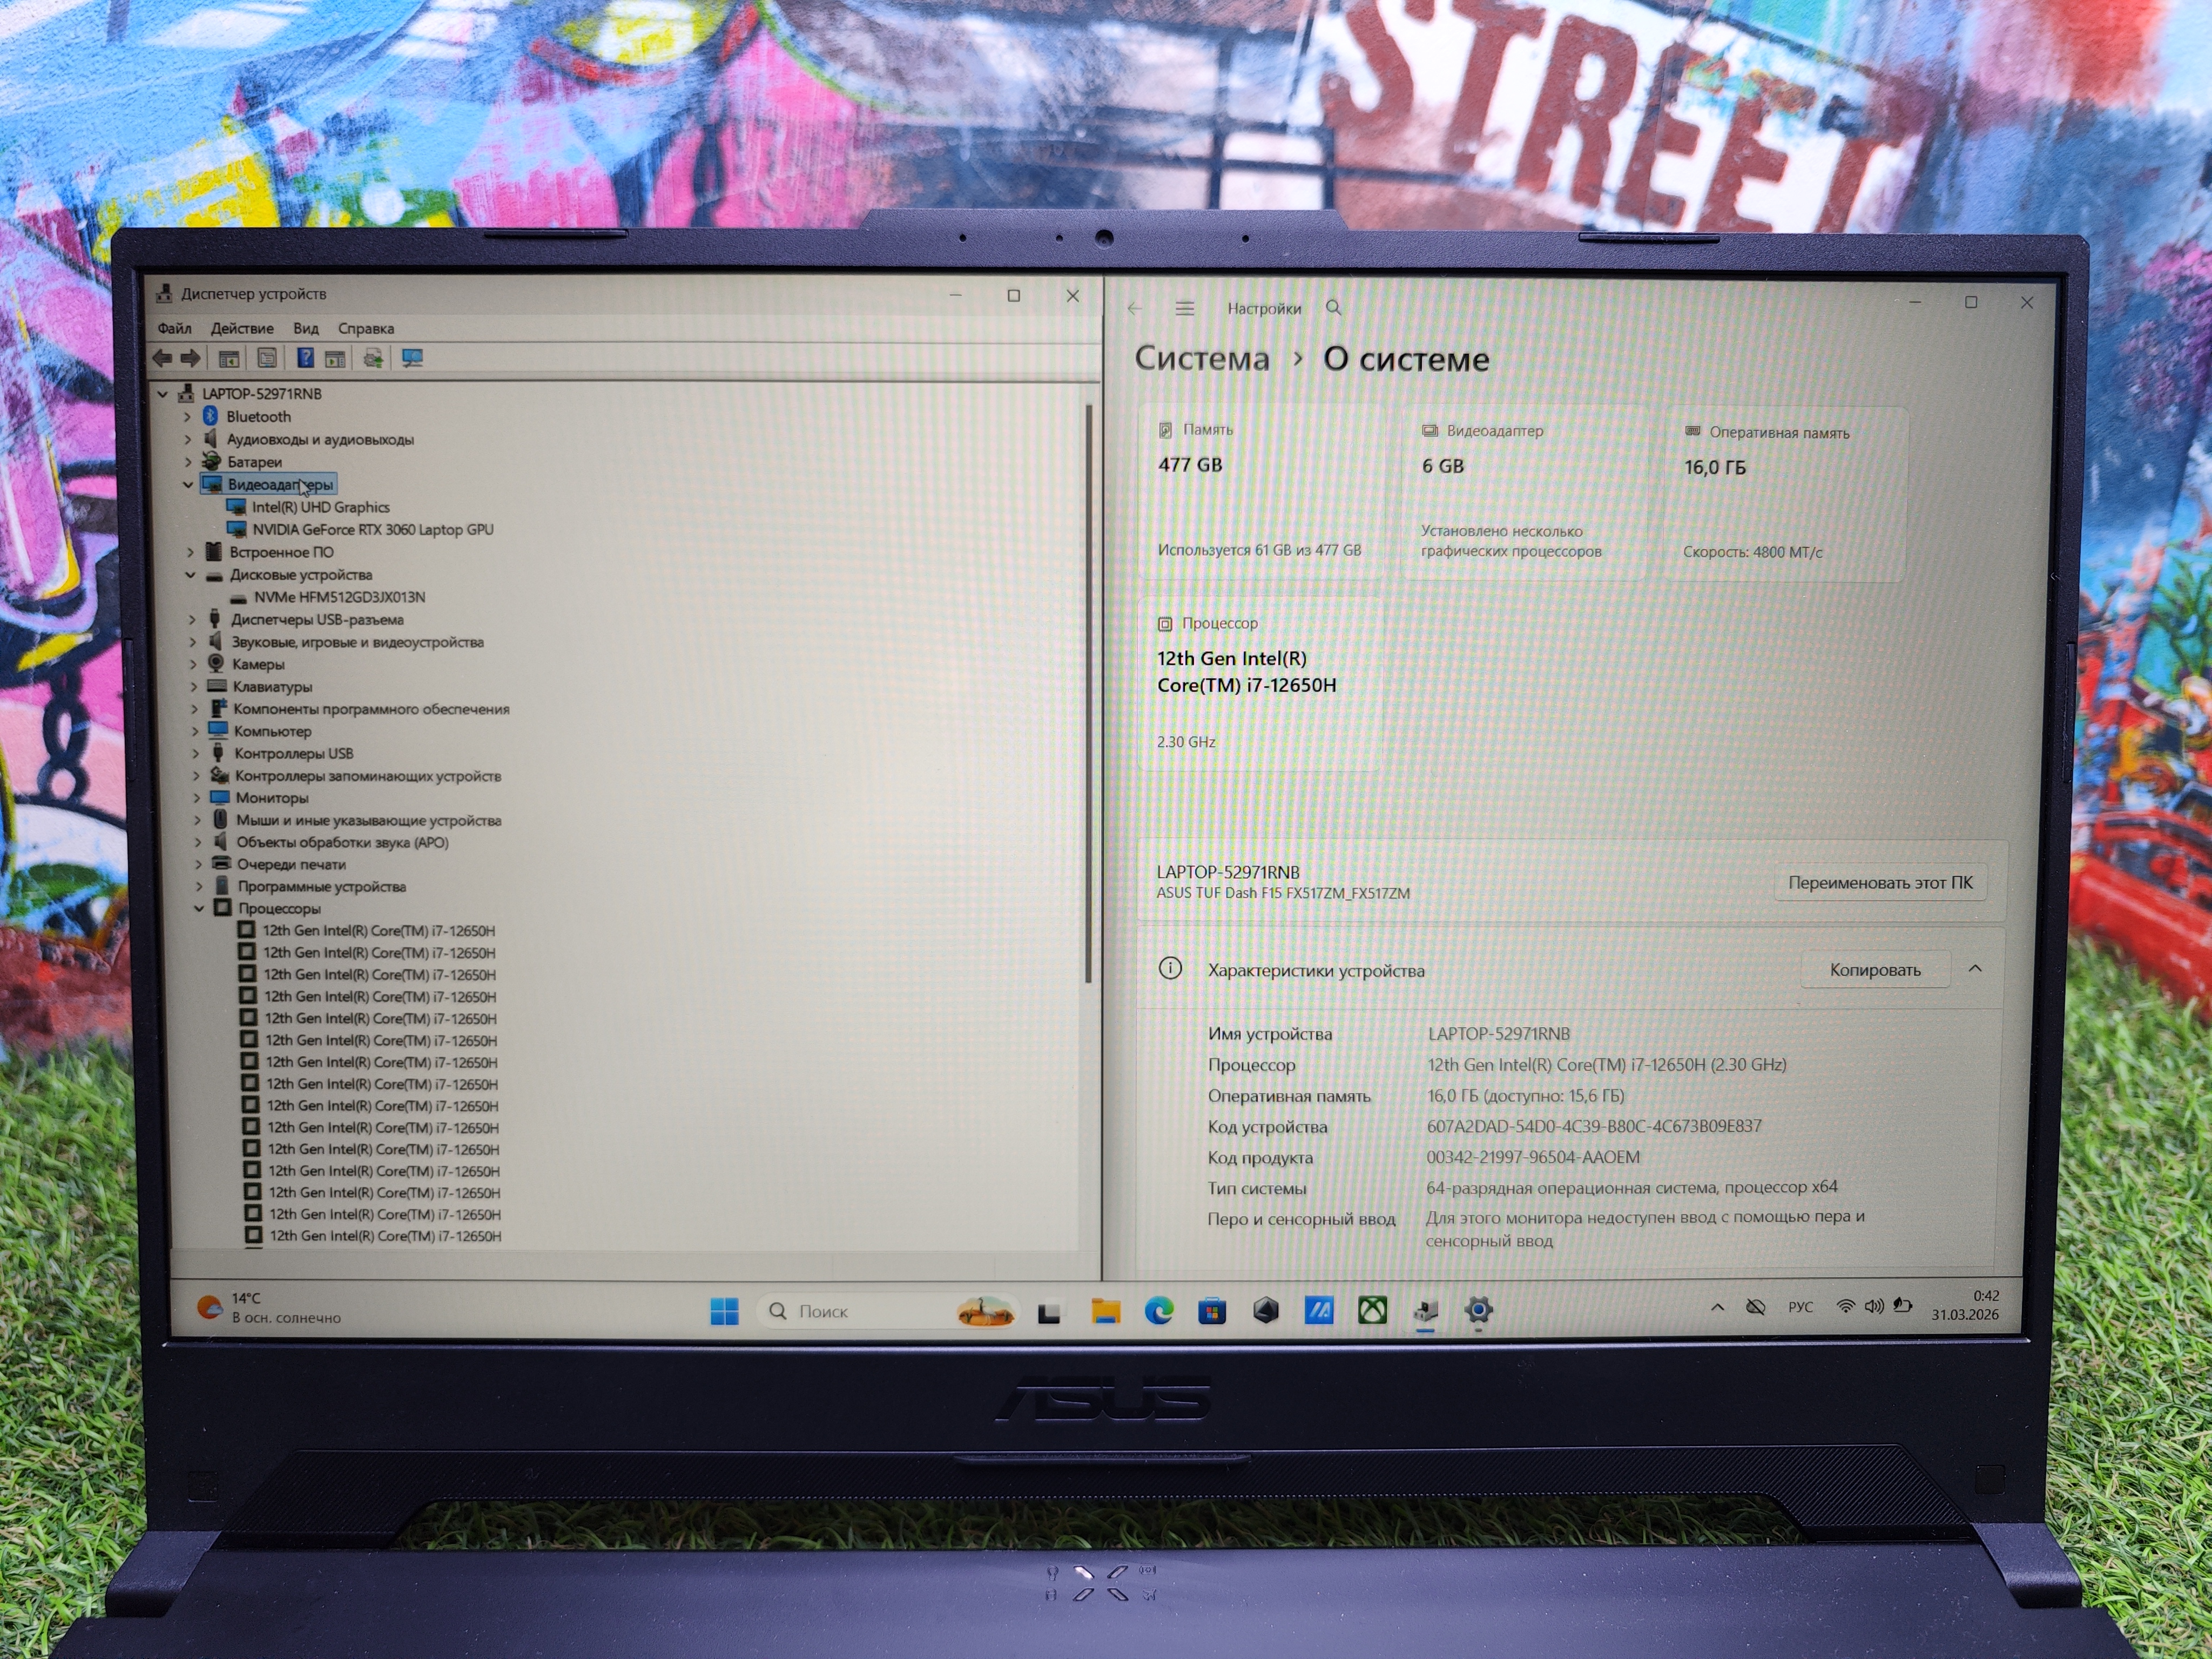
Task: Collapse the Процессоры tree node
Action: point(199,908)
